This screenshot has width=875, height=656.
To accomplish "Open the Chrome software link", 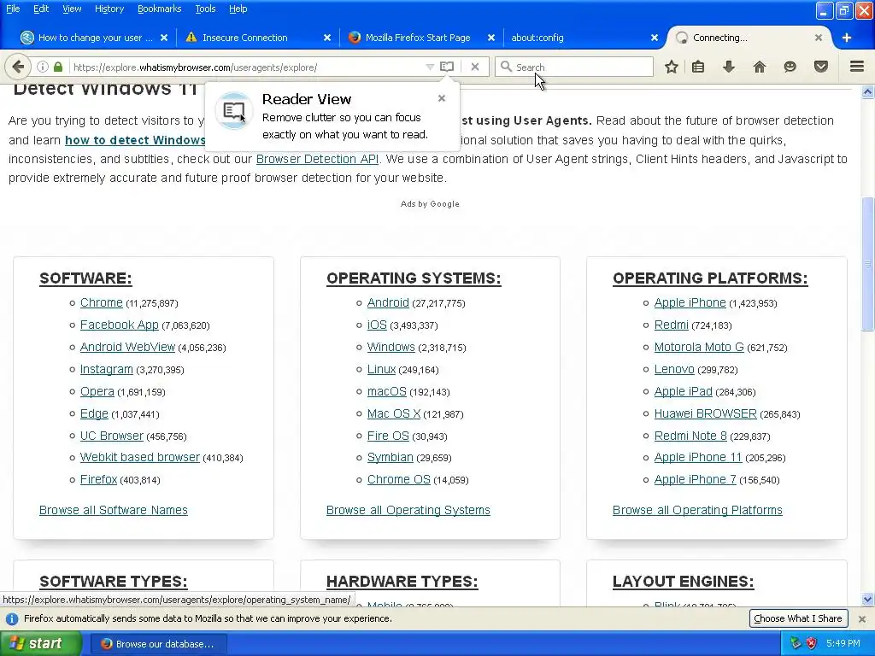I will [x=101, y=302].
